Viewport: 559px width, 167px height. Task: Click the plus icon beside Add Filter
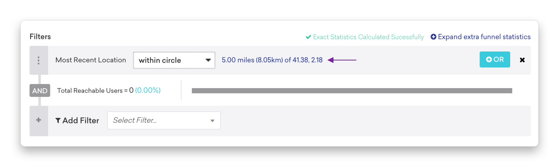pos(39,120)
